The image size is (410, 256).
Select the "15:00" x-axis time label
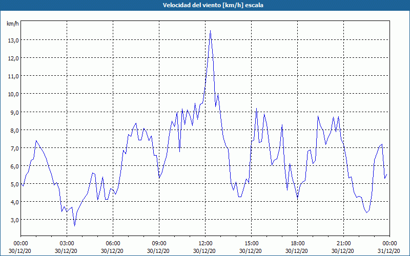pyautogui.click(x=251, y=244)
